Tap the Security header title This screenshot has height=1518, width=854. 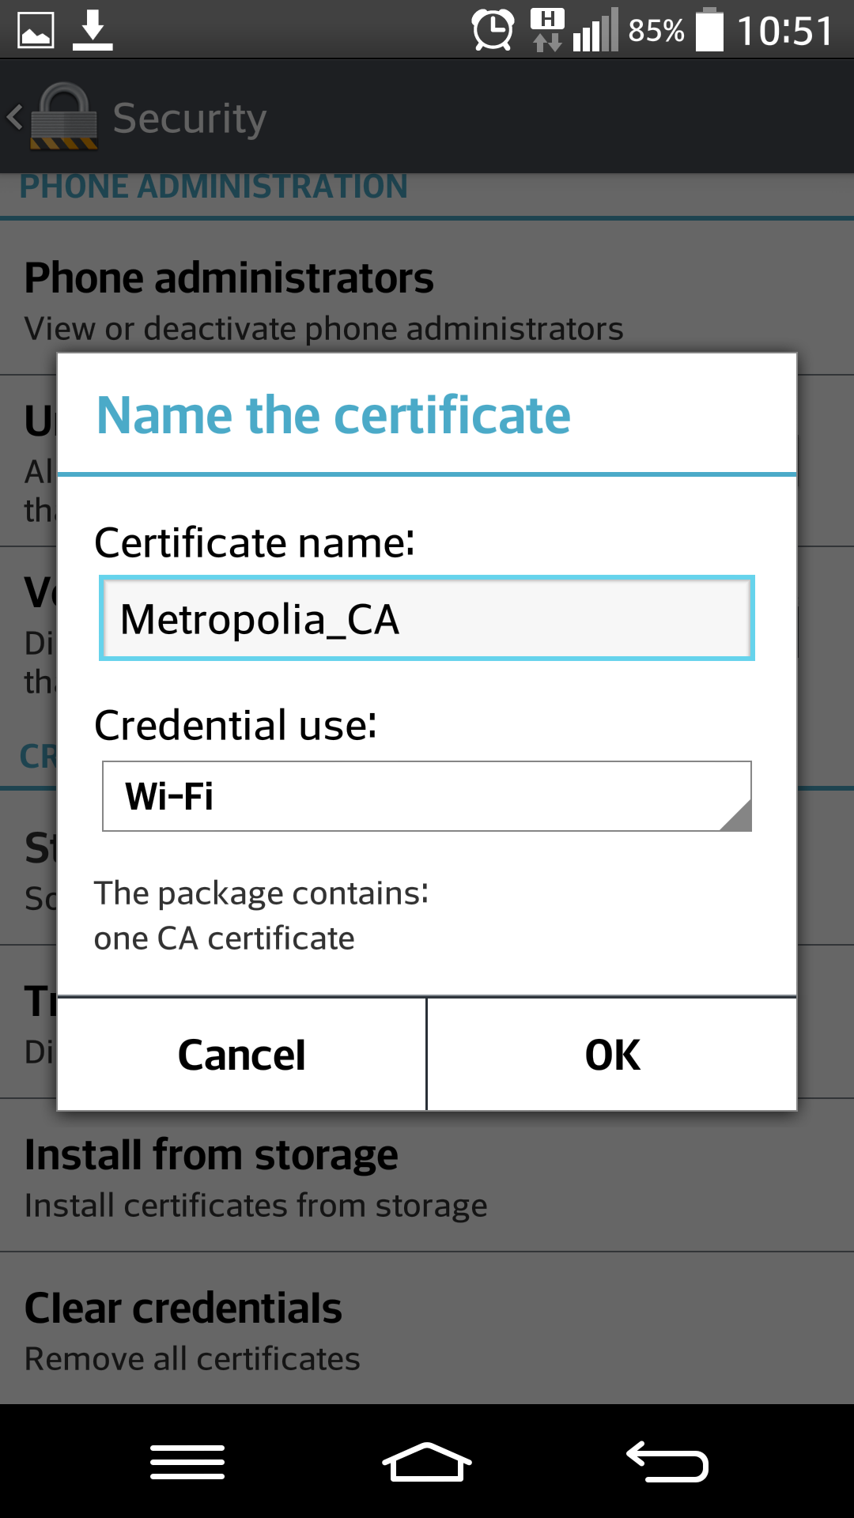click(190, 119)
